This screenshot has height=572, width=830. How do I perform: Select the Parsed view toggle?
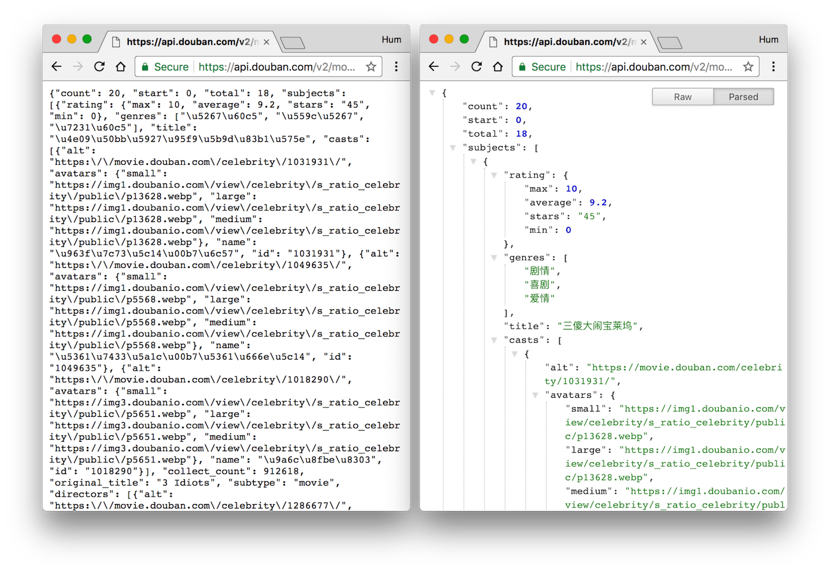(x=743, y=97)
